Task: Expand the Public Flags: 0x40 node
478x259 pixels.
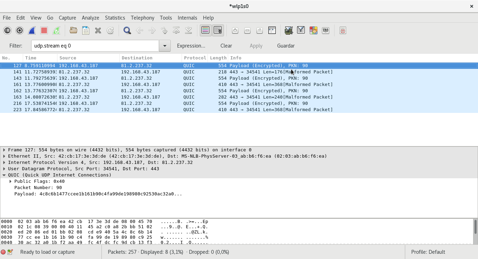Action: (x=10, y=181)
